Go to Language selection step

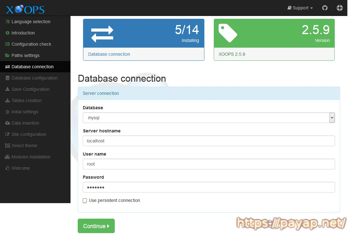[x=31, y=22]
